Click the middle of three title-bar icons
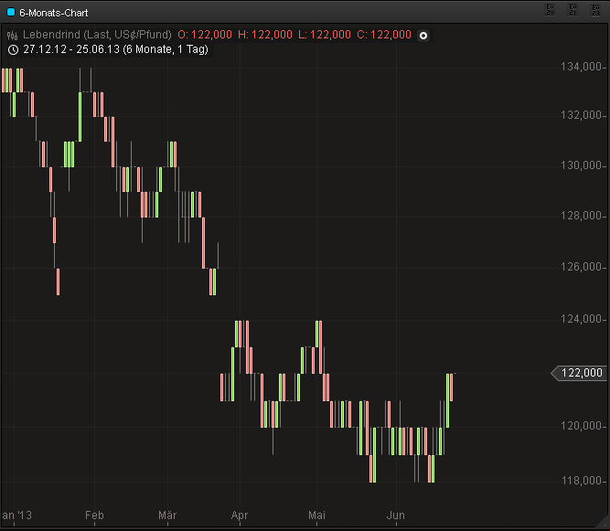Image resolution: width=610 pixels, height=531 pixels. click(x=573, y=9)
